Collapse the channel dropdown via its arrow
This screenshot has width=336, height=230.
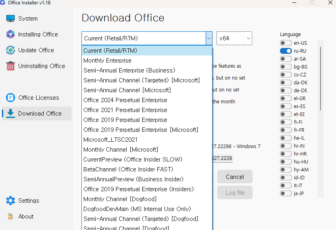[x=209, y=38]
